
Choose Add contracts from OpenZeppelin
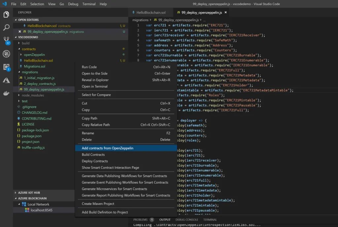[x=126, y=148]
